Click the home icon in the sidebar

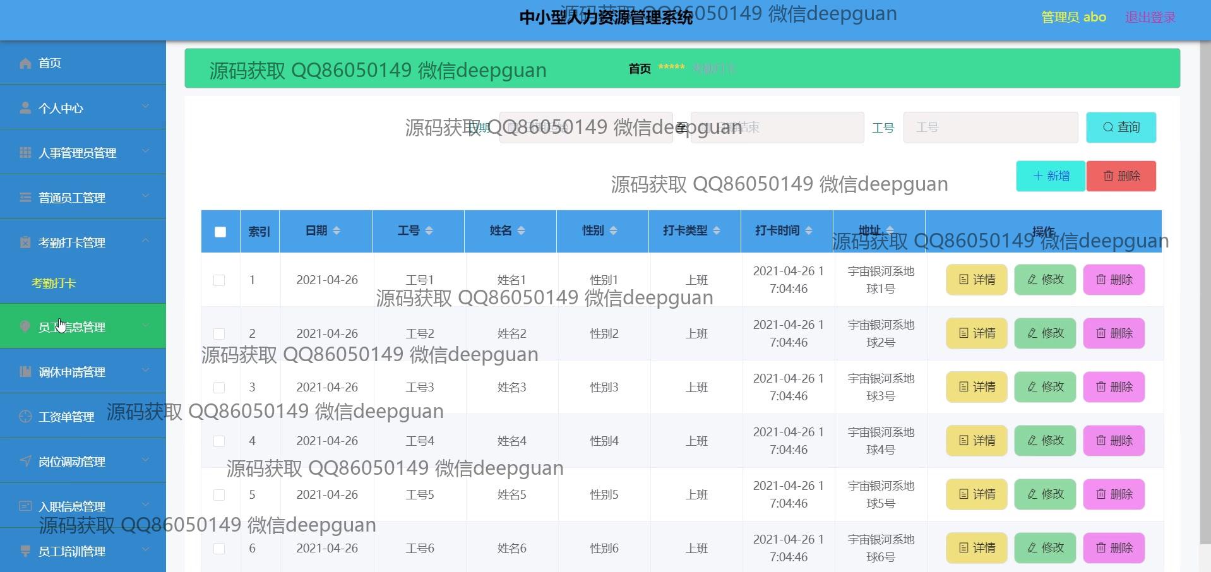click(x=25, y=63)
